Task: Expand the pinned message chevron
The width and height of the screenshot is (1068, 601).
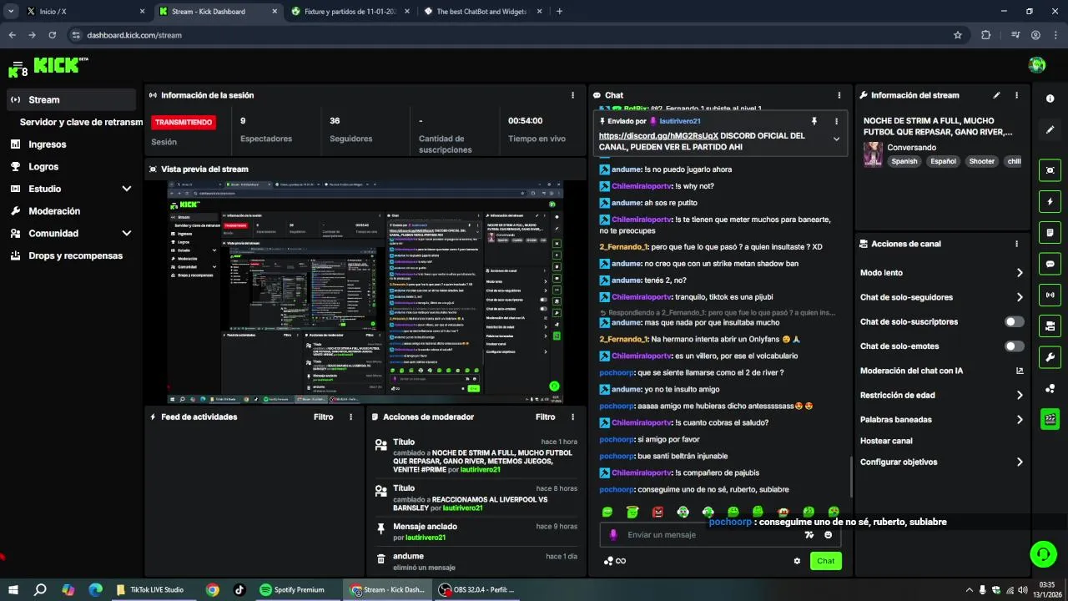Action: 836,139
